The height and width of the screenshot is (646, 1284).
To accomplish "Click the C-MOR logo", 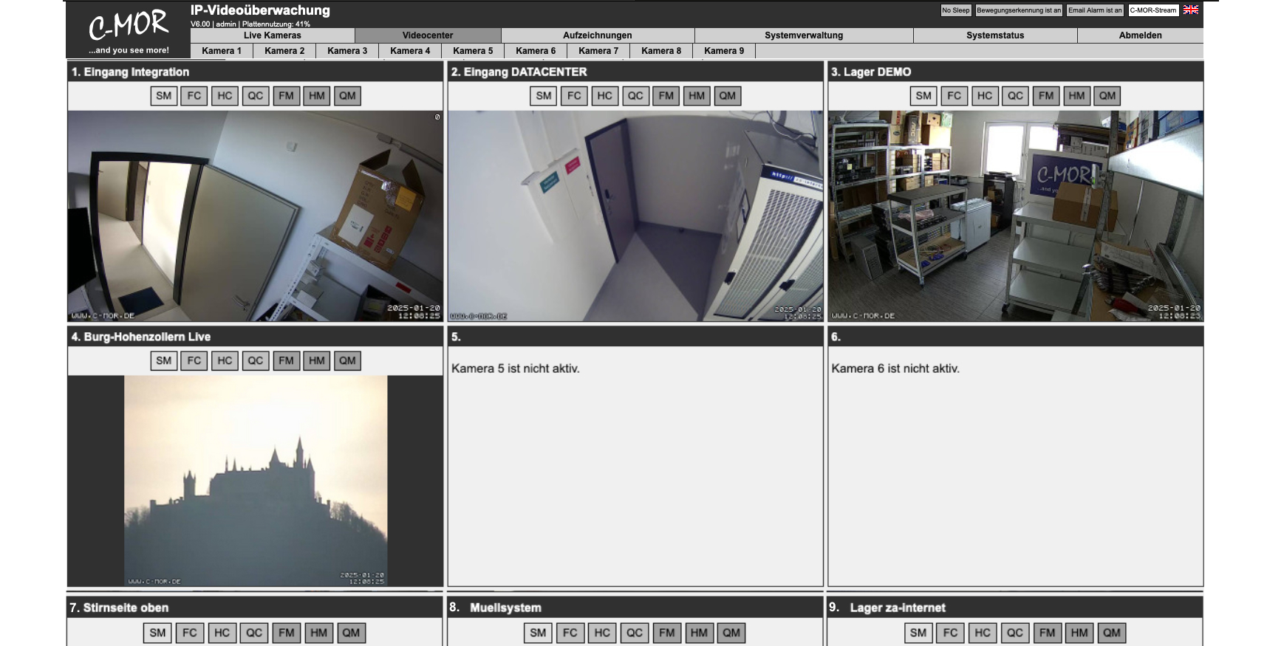I will coord(129,30).
